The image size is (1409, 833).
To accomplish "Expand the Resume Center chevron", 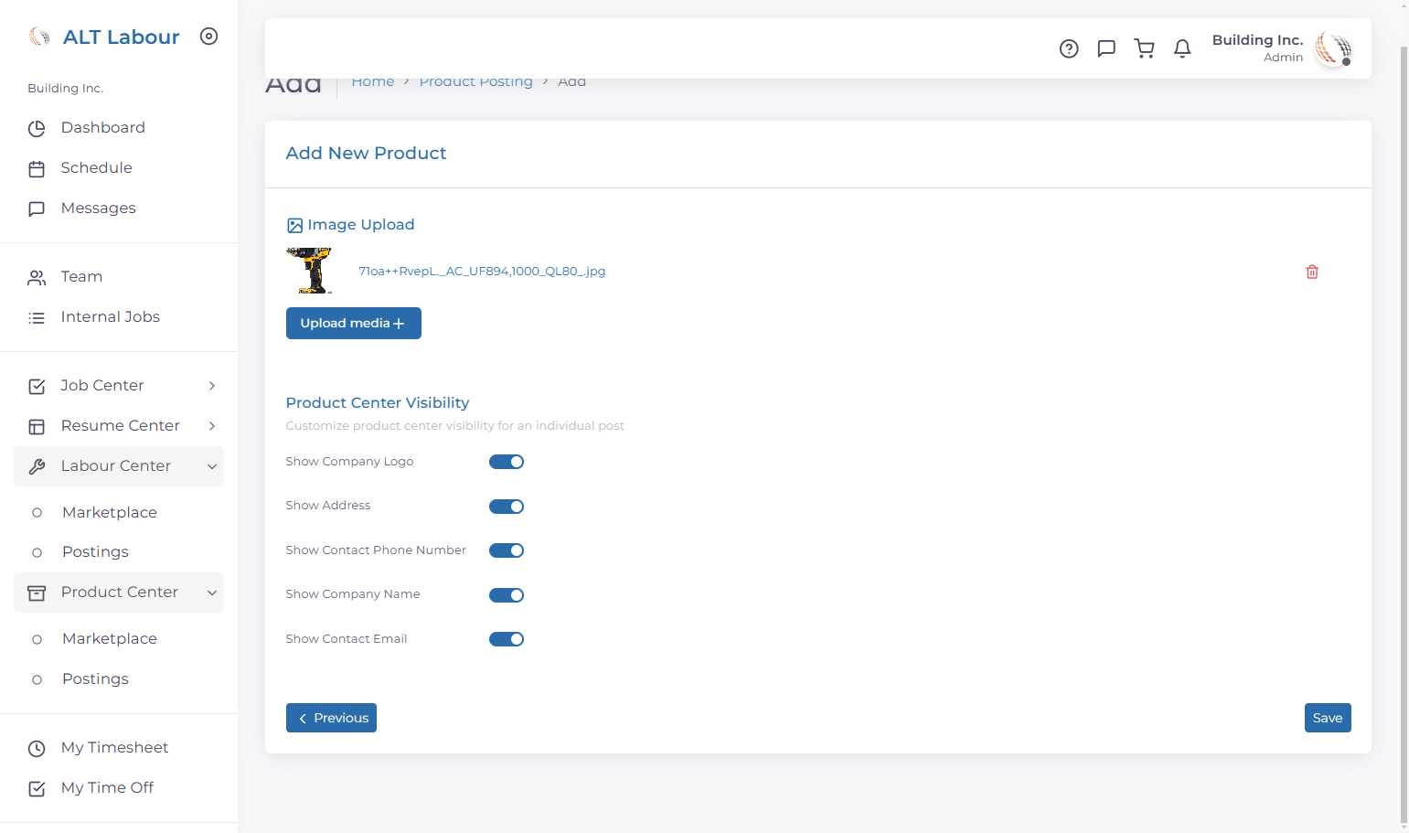I will [x=212, y=426].
